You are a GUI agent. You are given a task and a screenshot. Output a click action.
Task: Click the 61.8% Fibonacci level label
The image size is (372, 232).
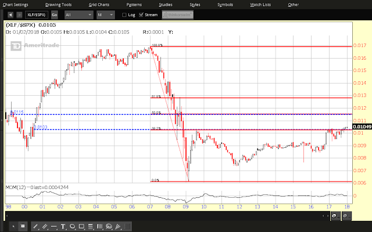pos(156,97)
